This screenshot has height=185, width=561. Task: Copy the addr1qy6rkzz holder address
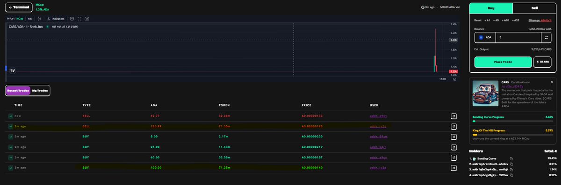[511, 164]
